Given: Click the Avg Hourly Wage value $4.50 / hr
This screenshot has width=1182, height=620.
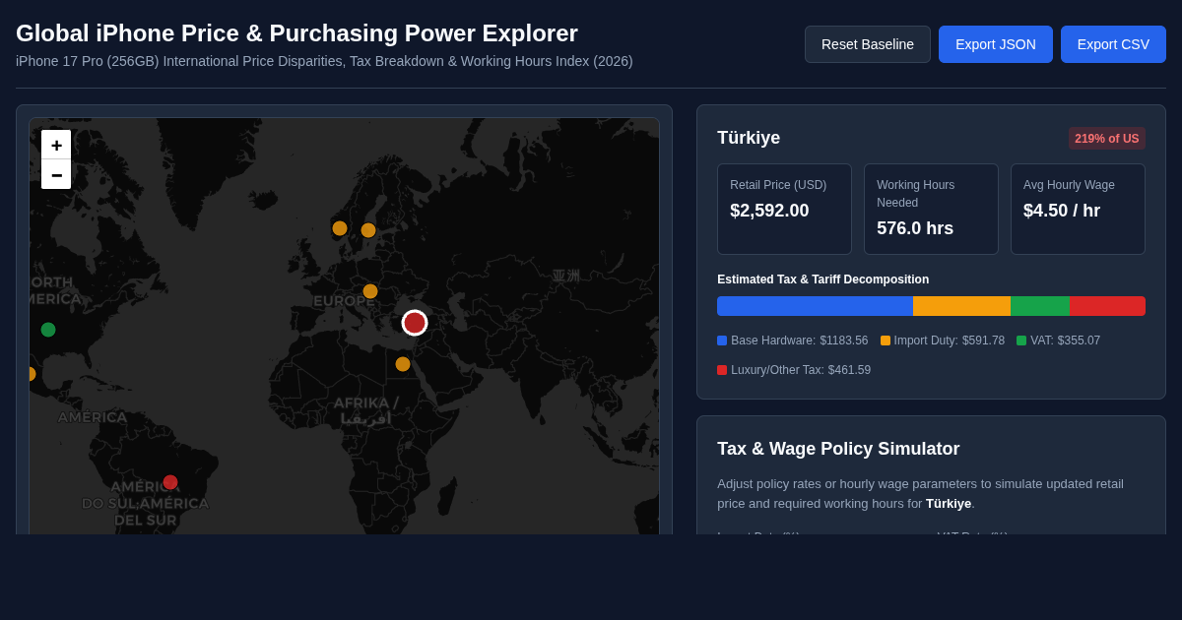Looking at the screenshot, I should coord(1062,211).
